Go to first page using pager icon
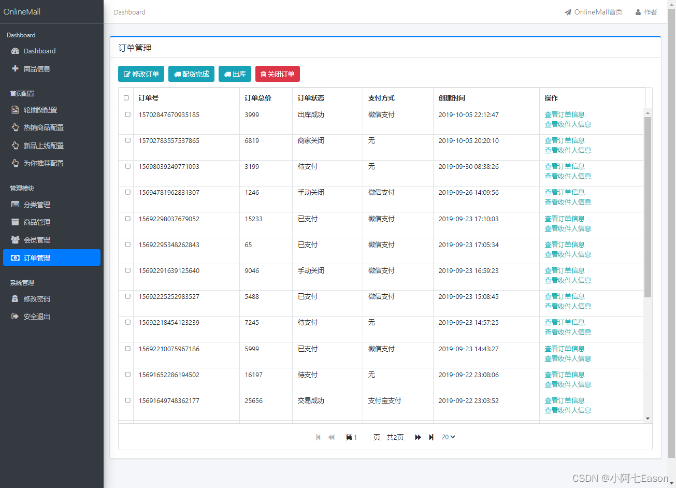Image resolution: width=676 pixels, height=488 pixels. click(318, 437)
